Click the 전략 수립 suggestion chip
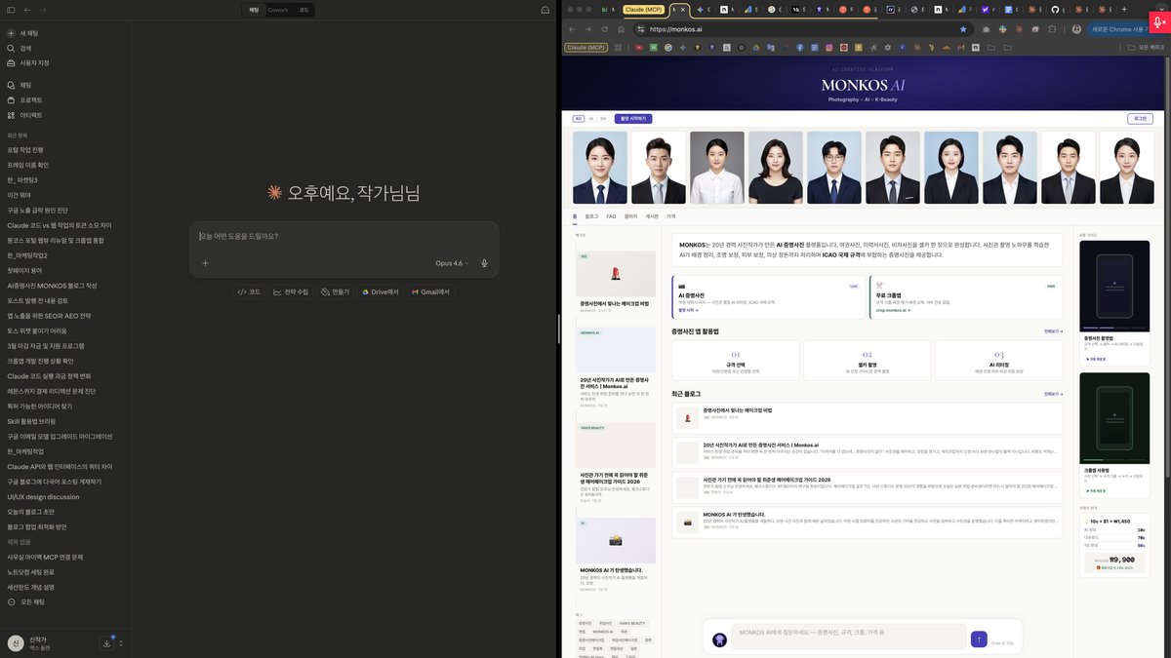 [292, 291]
